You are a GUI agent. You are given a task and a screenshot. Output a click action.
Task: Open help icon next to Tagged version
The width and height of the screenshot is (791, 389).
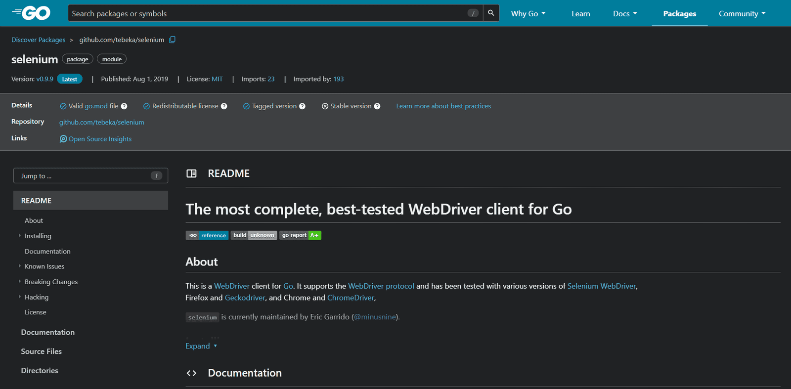click(x=303, y=106)
